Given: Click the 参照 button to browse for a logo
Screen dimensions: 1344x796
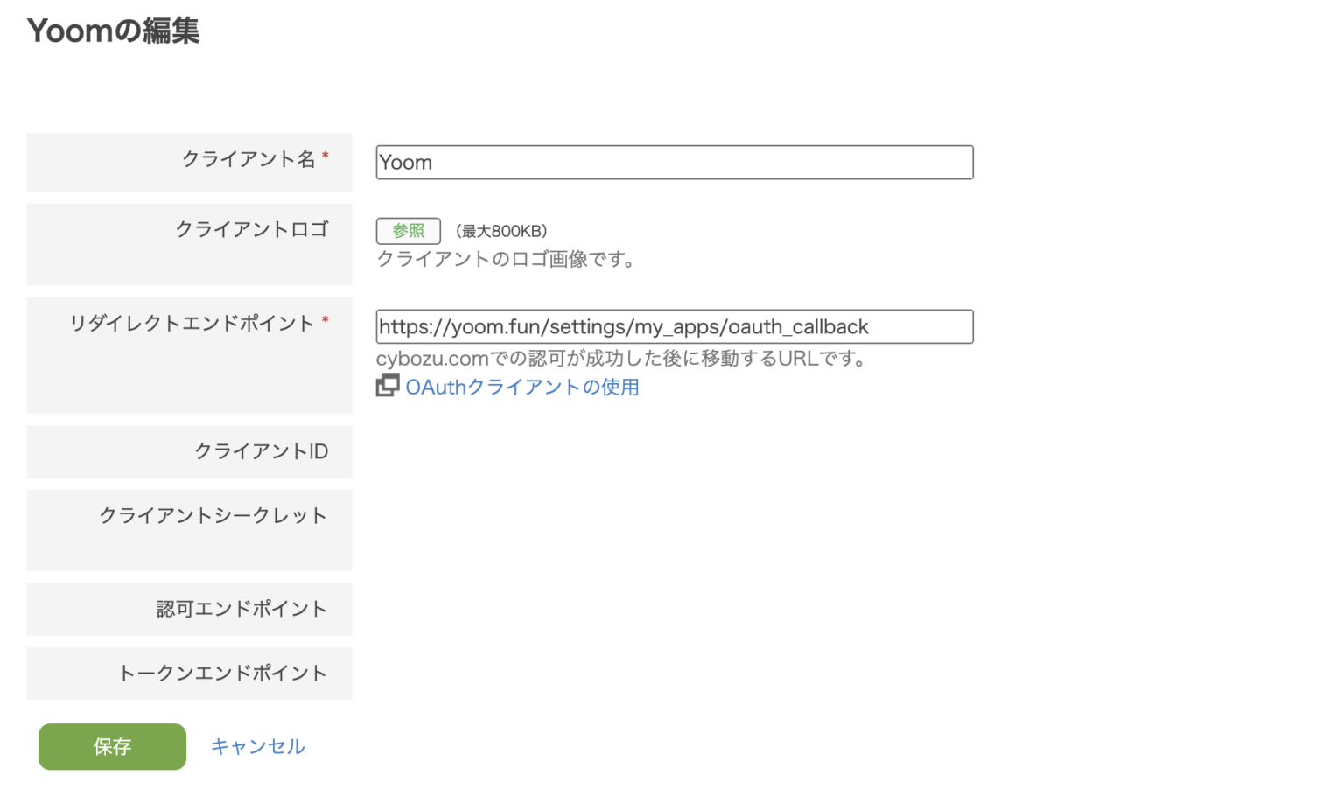Looking at the screenshot, I should click(408, 231).
